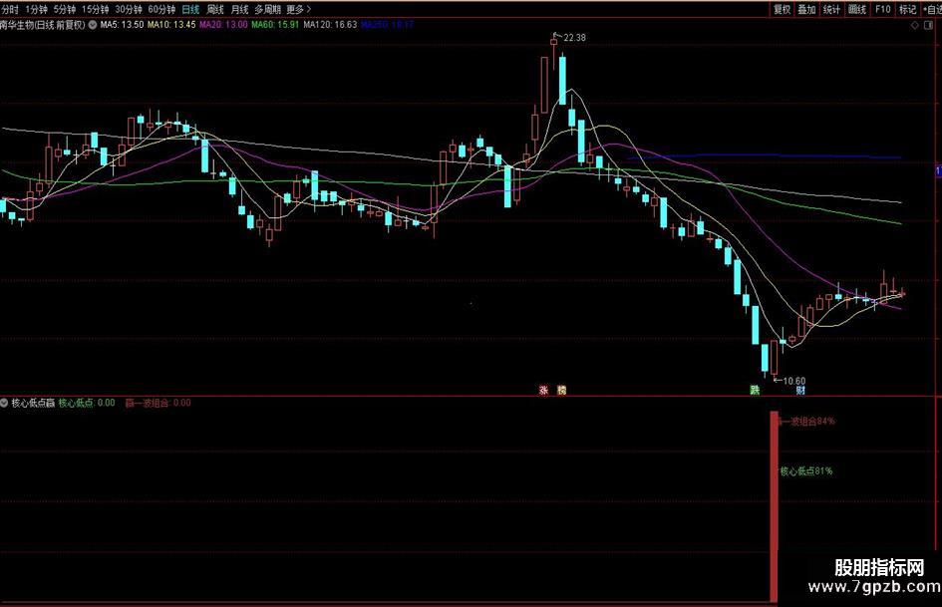942x607 pixels.
Task: Switch to 周线 weekly chart
Action: coord(215,9)
